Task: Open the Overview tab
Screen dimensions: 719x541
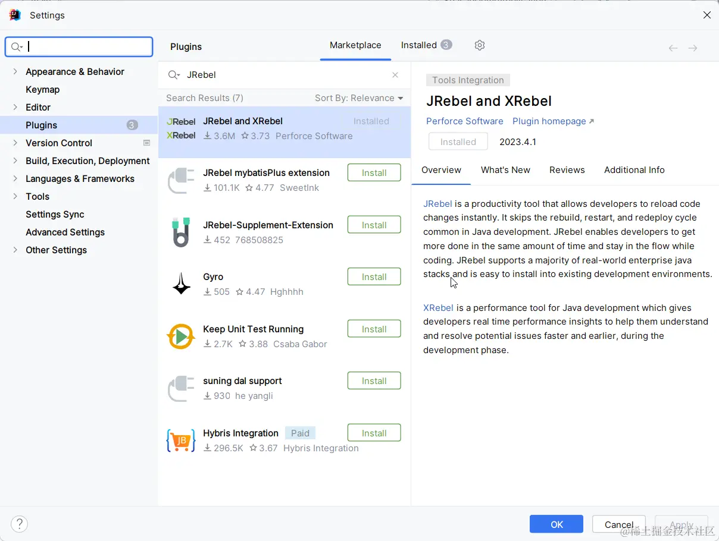Action: [x=441, y=170]
